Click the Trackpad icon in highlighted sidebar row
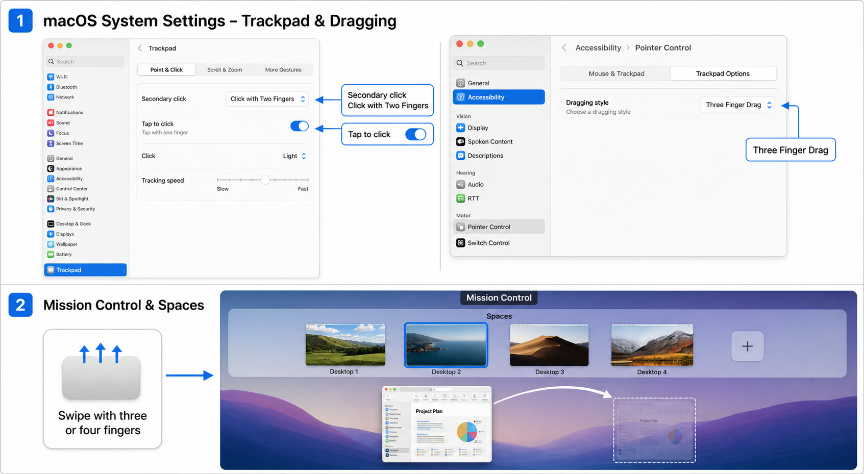This screenshot has height=474, width=864. click(51, 270)
